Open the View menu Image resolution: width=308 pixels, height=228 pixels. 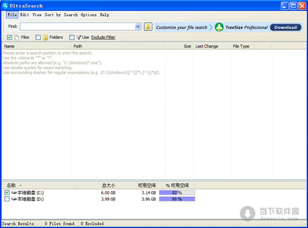(37, 15)
